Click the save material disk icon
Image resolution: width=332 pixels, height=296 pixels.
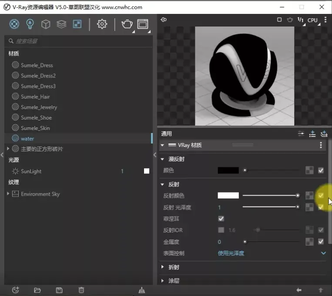59,290
